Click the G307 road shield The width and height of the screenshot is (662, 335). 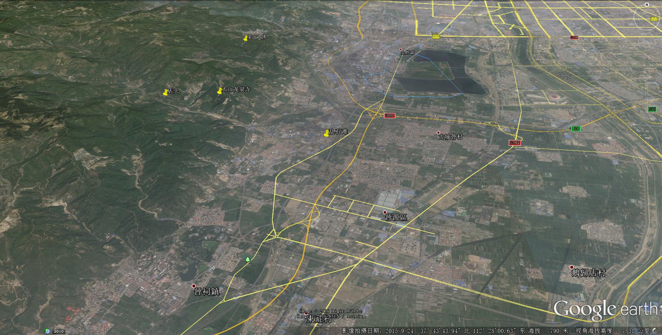[x=514, y=142]
